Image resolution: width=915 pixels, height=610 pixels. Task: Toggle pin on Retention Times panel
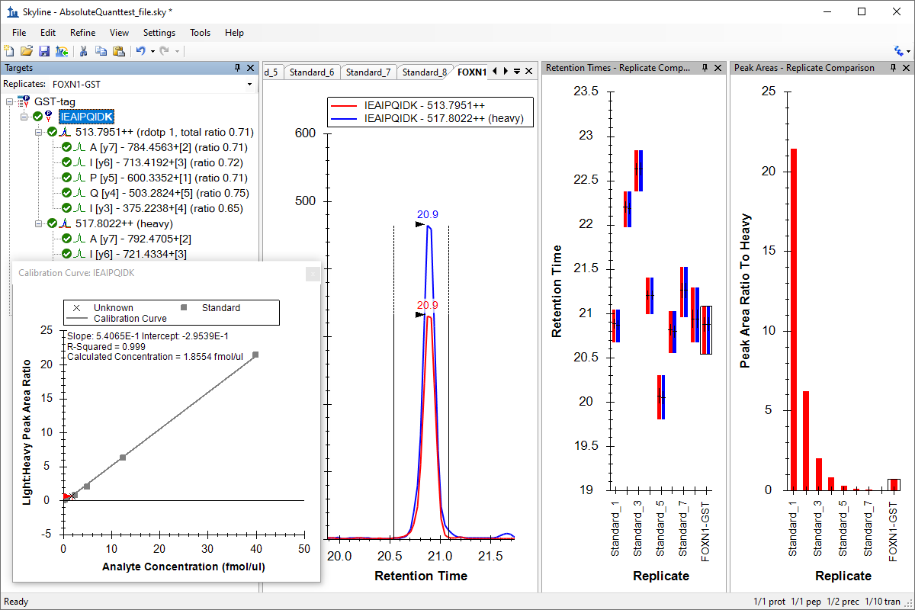click(x=705, y=68)
